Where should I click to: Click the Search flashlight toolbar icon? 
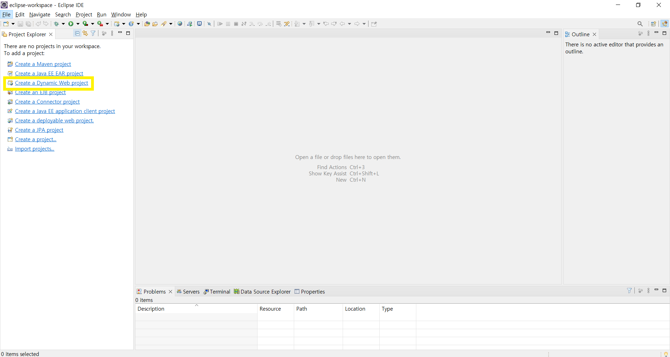164,24
